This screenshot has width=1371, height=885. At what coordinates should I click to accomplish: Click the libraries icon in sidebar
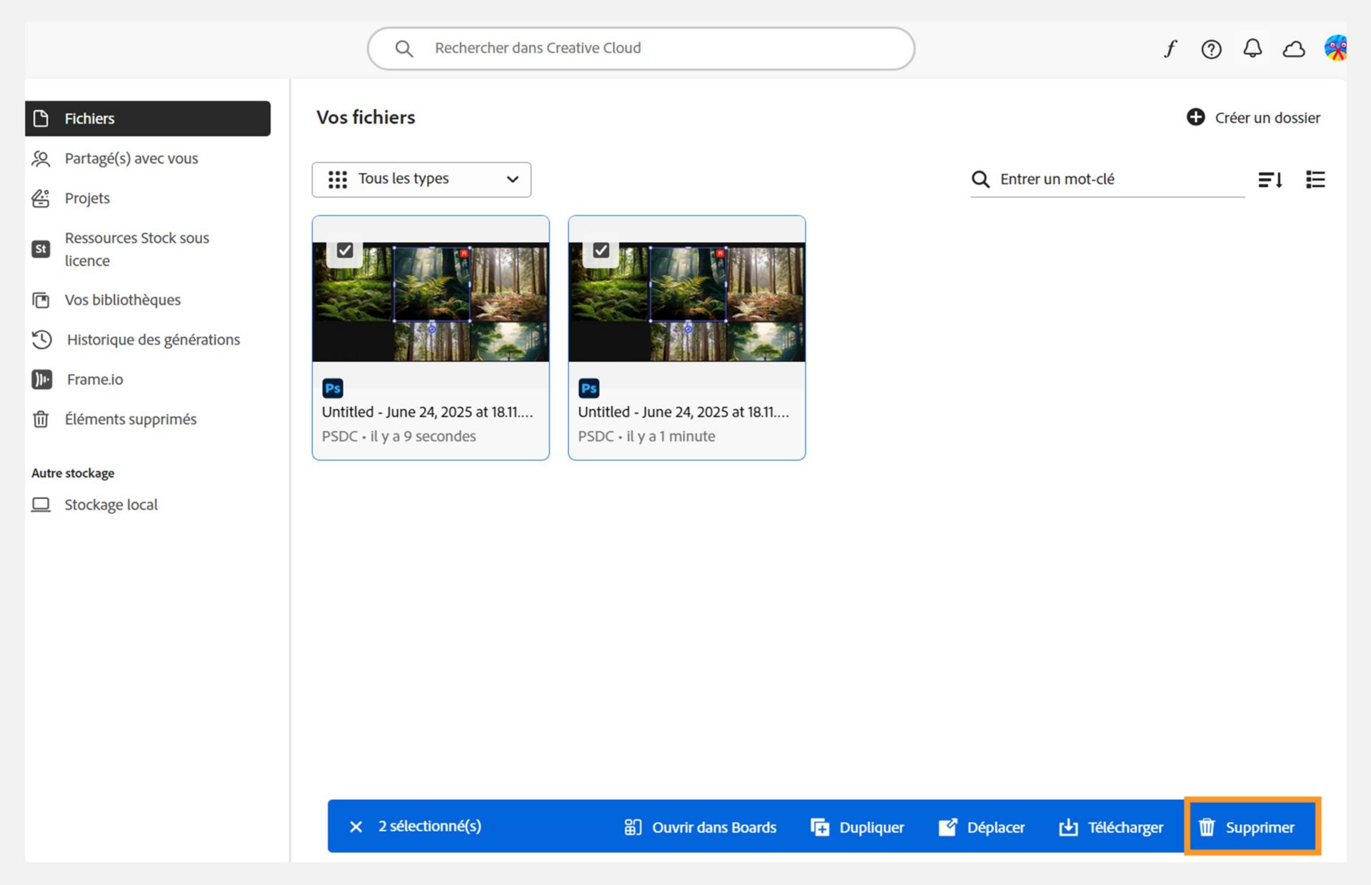tap(41, 300)
